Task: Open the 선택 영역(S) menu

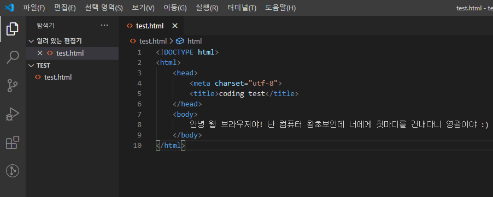Action: (x=104, y=8)
